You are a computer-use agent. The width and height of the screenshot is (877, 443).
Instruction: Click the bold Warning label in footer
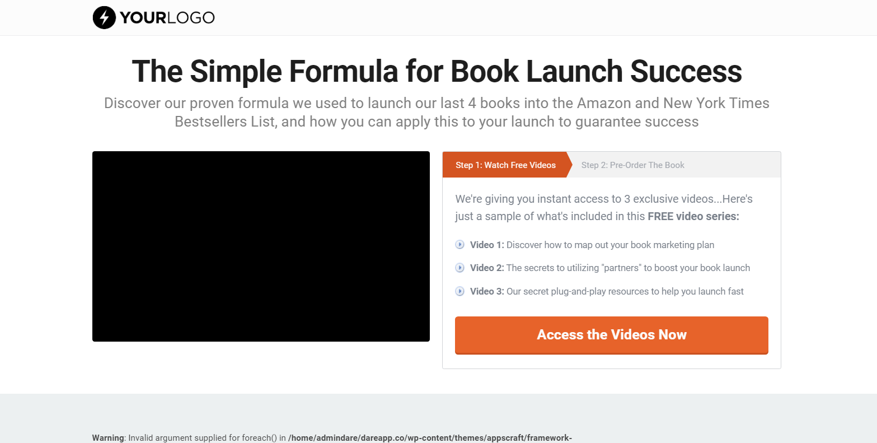[108, 438]
